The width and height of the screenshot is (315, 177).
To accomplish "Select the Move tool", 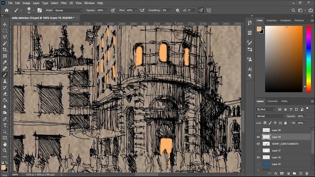I will (x=5, y=24).
